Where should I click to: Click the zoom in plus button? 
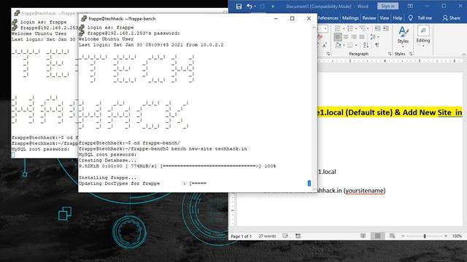point(446,236)
